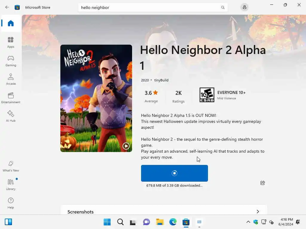Click the 2020 release year text

tap(145, 80)
